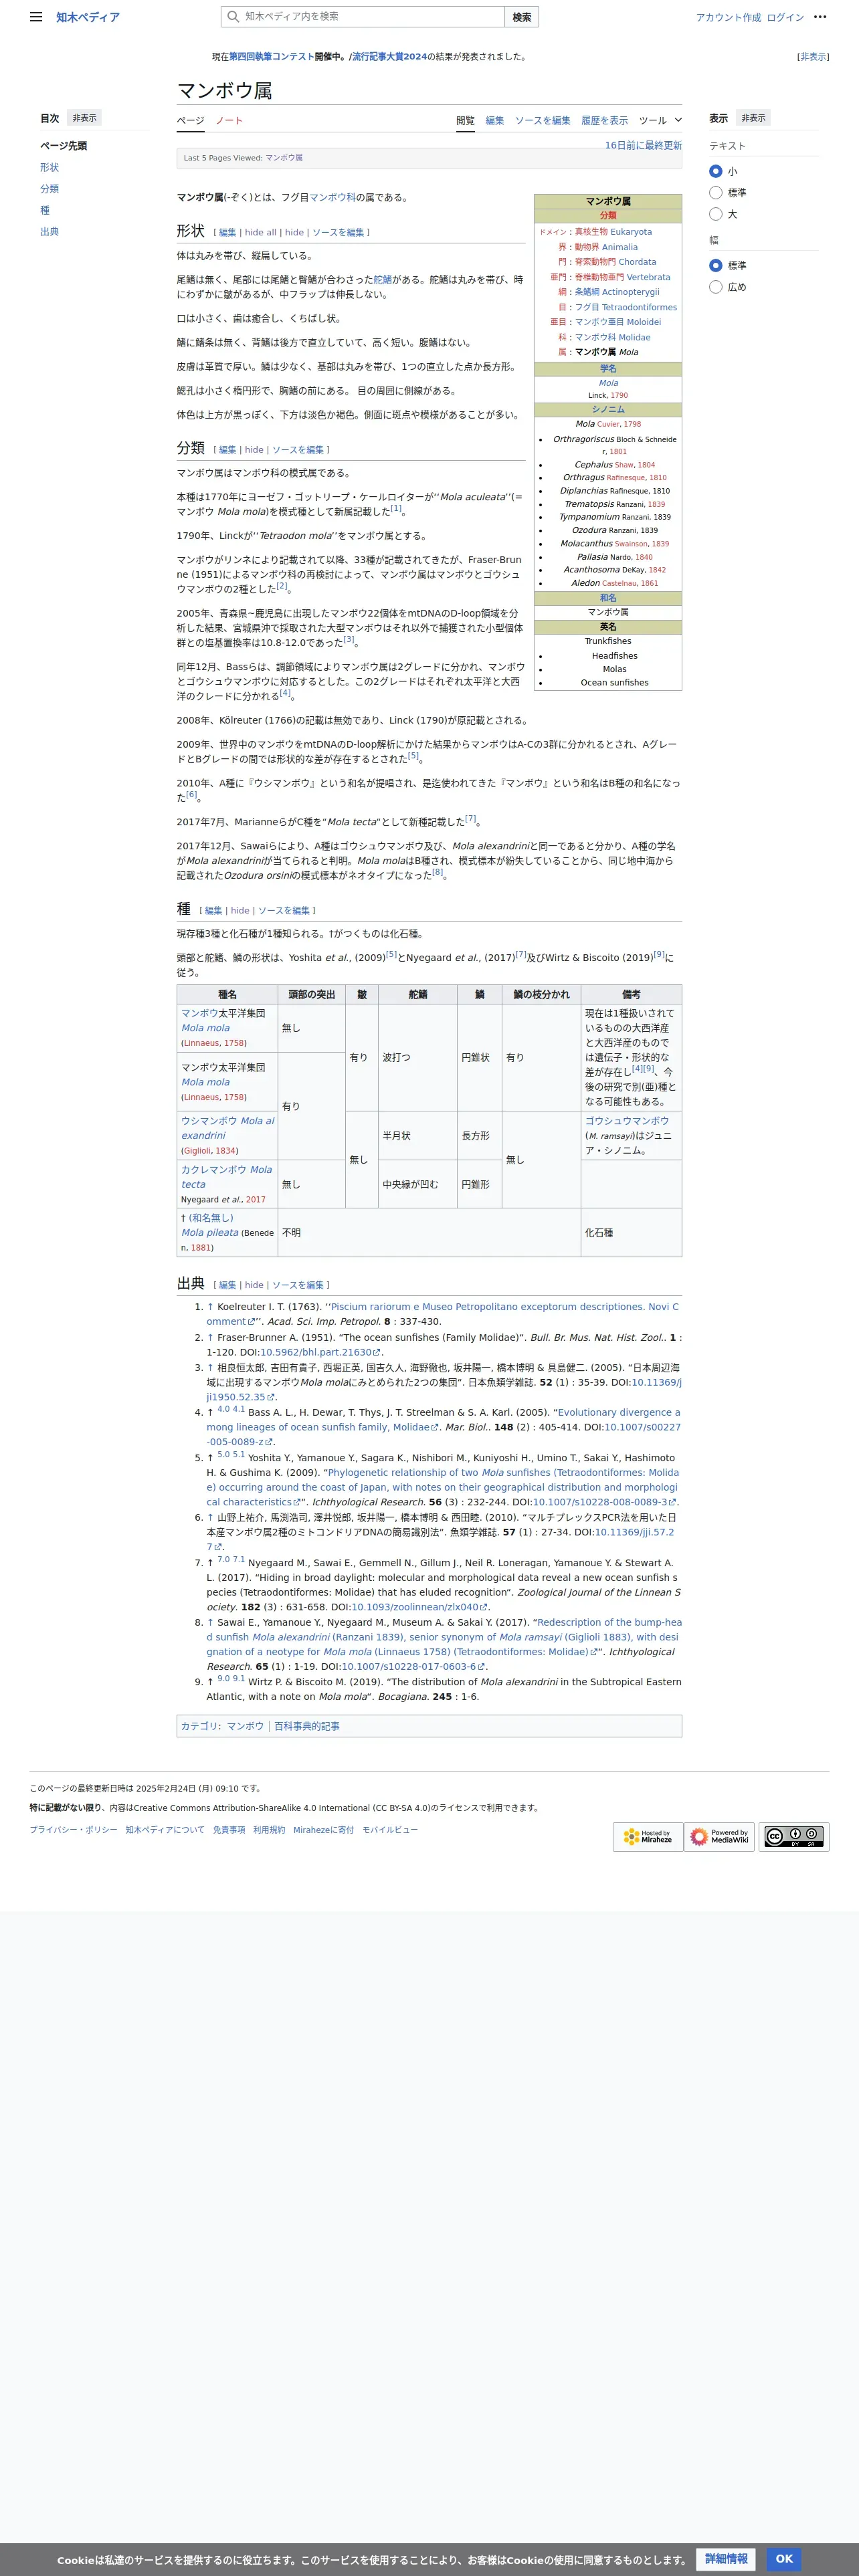The height and width of the screenshot is (2576, 859).
Task: Select the 小 text size radio
Action: pos(716,171)
